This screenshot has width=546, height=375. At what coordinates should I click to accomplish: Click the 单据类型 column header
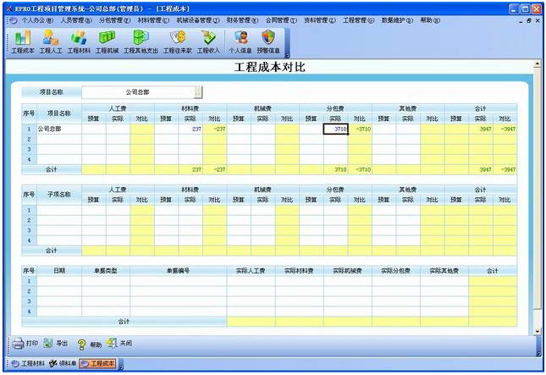106,271
